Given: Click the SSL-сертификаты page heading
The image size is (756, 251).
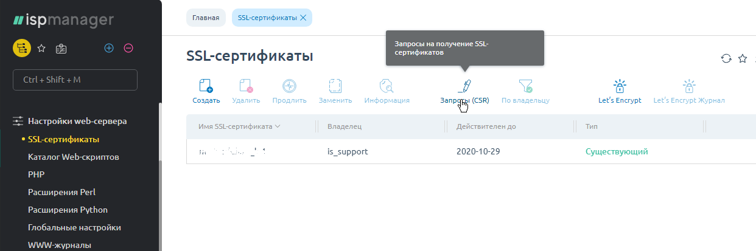Looking at the screenshot, I should point(250,57).
